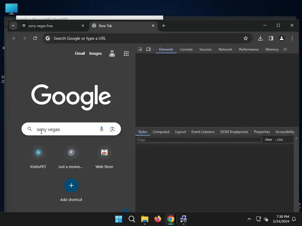Click the sony vegas search box
Image resolution: width=302 pixels, height=226 pixels.
pos(71,129)
